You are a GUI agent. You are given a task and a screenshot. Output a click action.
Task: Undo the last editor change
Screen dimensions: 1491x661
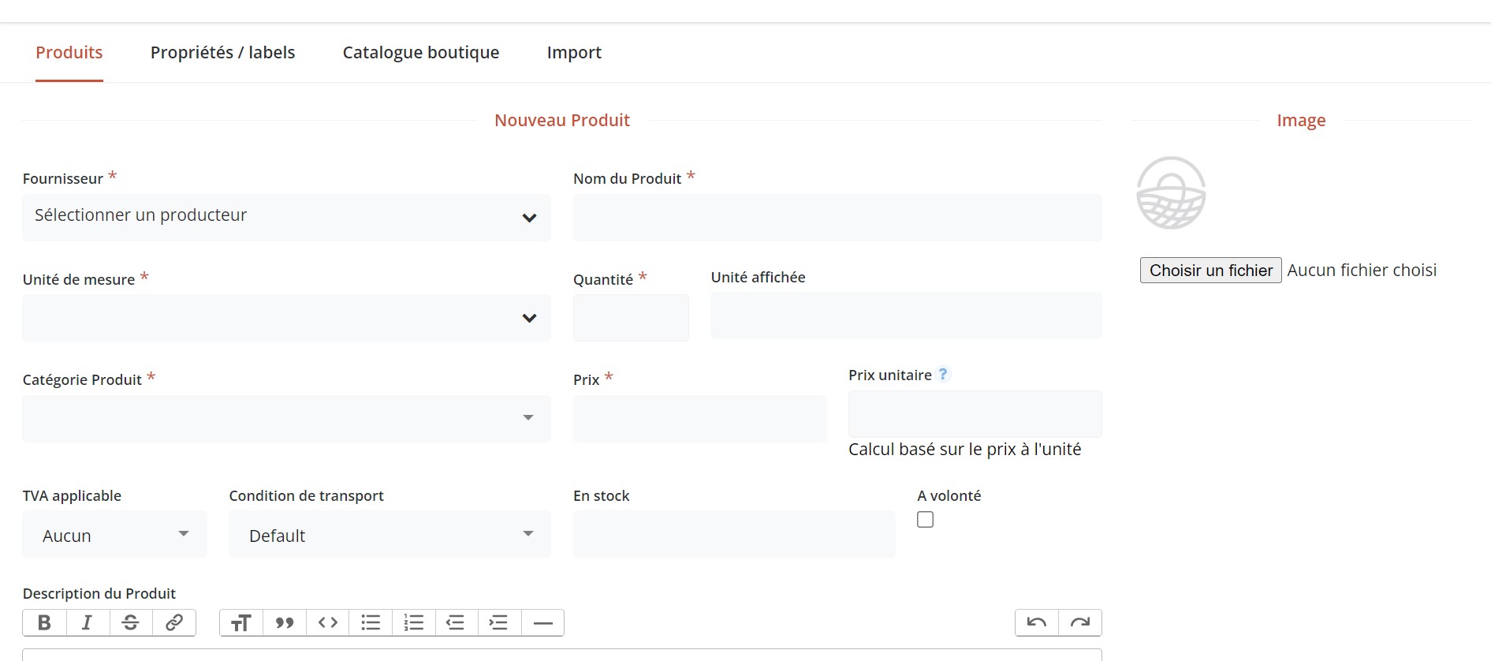[1037, 622]
